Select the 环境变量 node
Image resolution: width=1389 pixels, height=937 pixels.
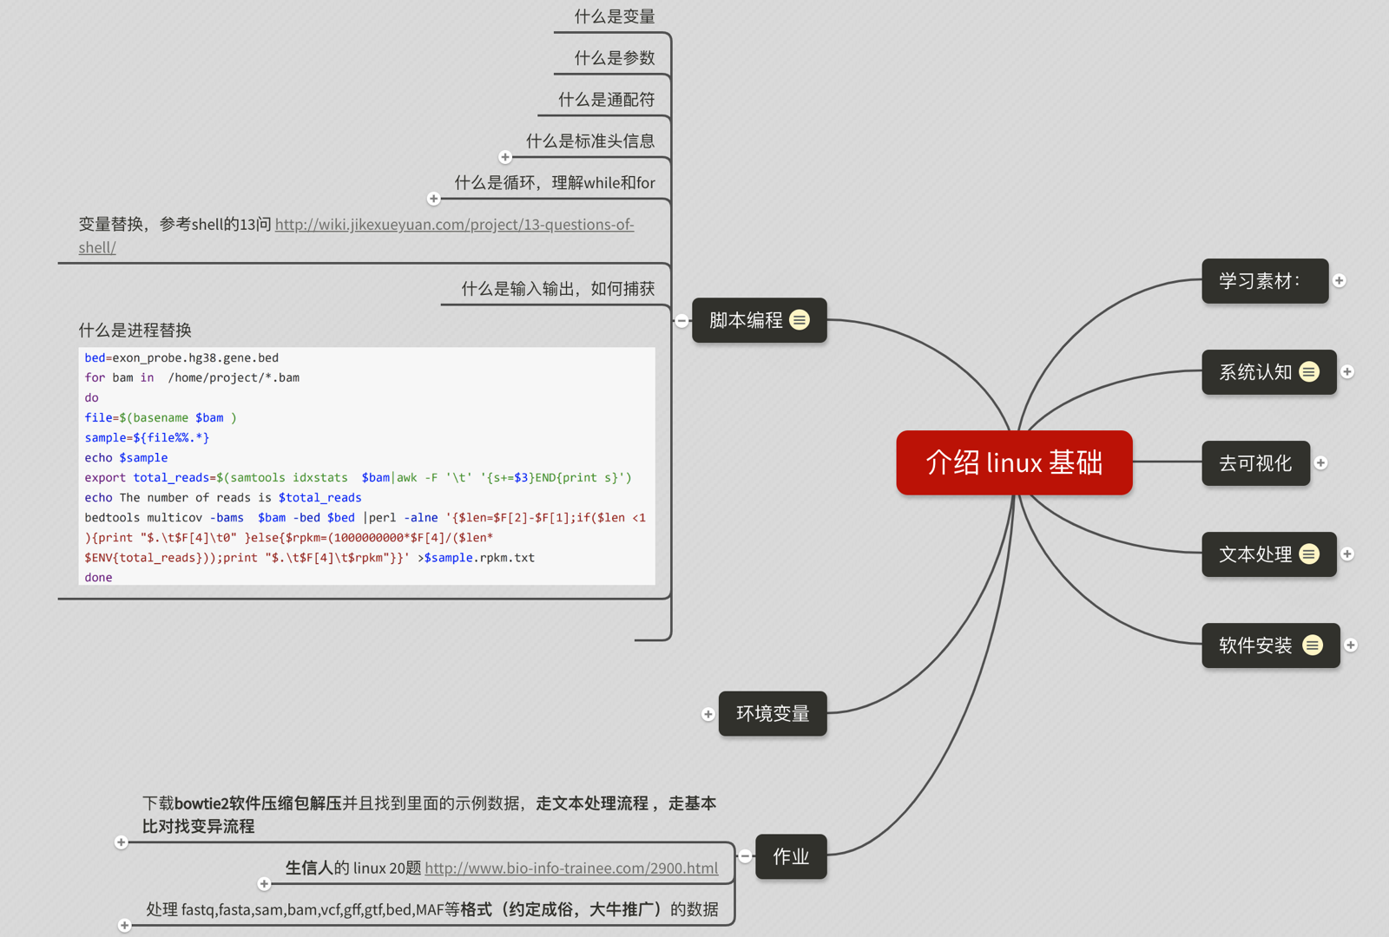point(773,714)
